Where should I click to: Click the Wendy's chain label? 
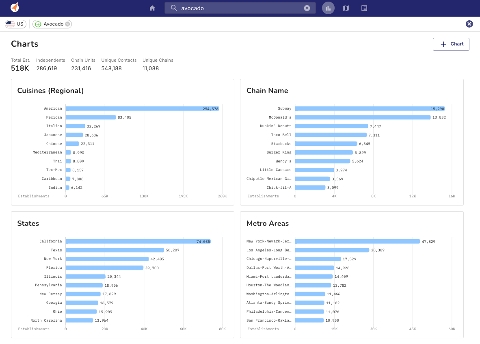pos(283,161)
